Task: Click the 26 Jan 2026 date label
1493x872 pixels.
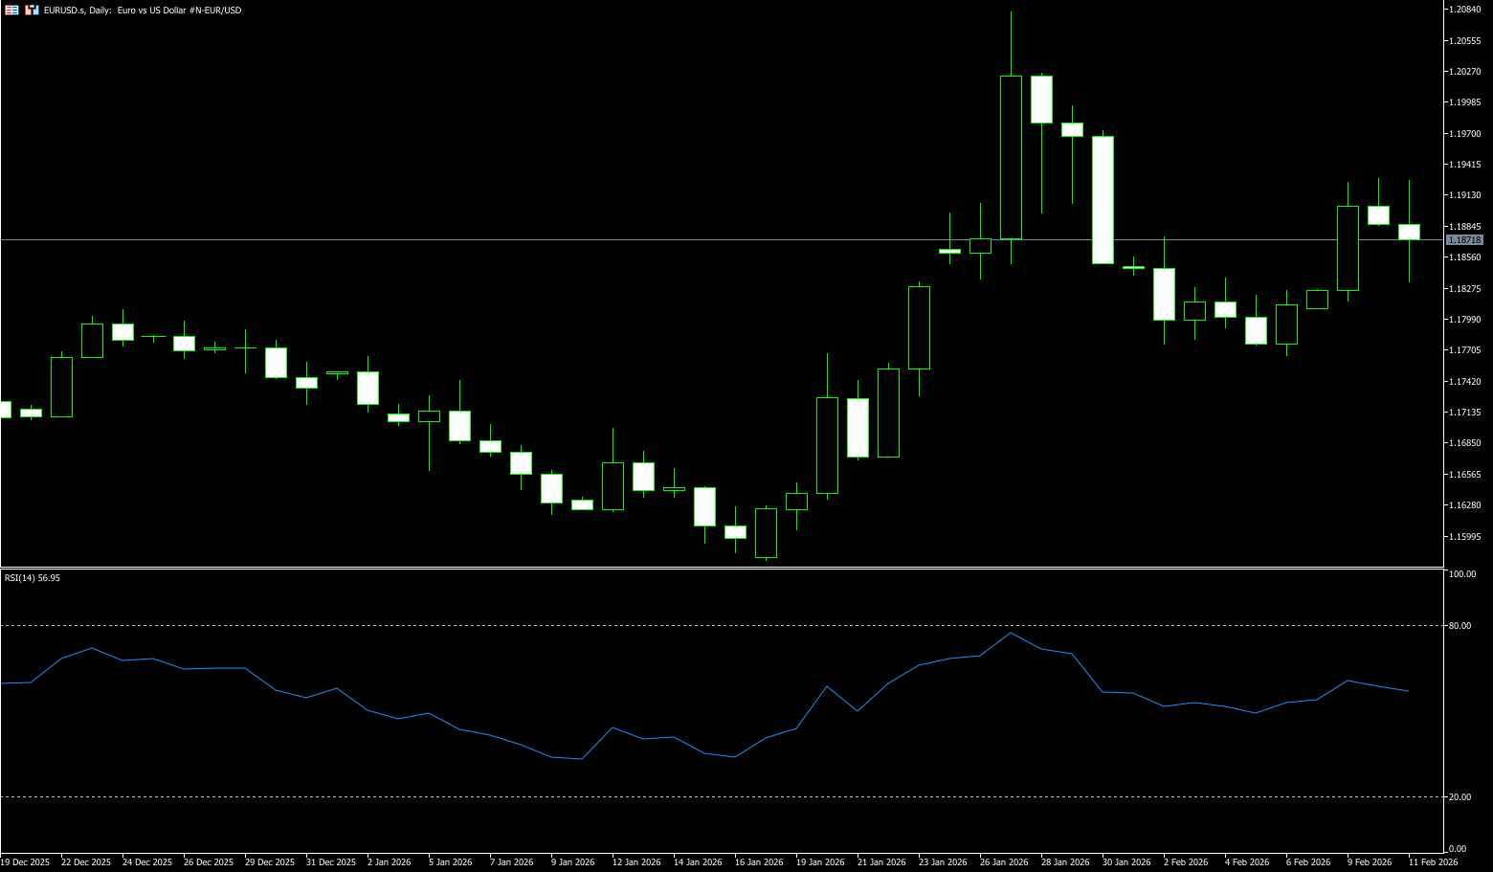Action: pos(1004,862)
